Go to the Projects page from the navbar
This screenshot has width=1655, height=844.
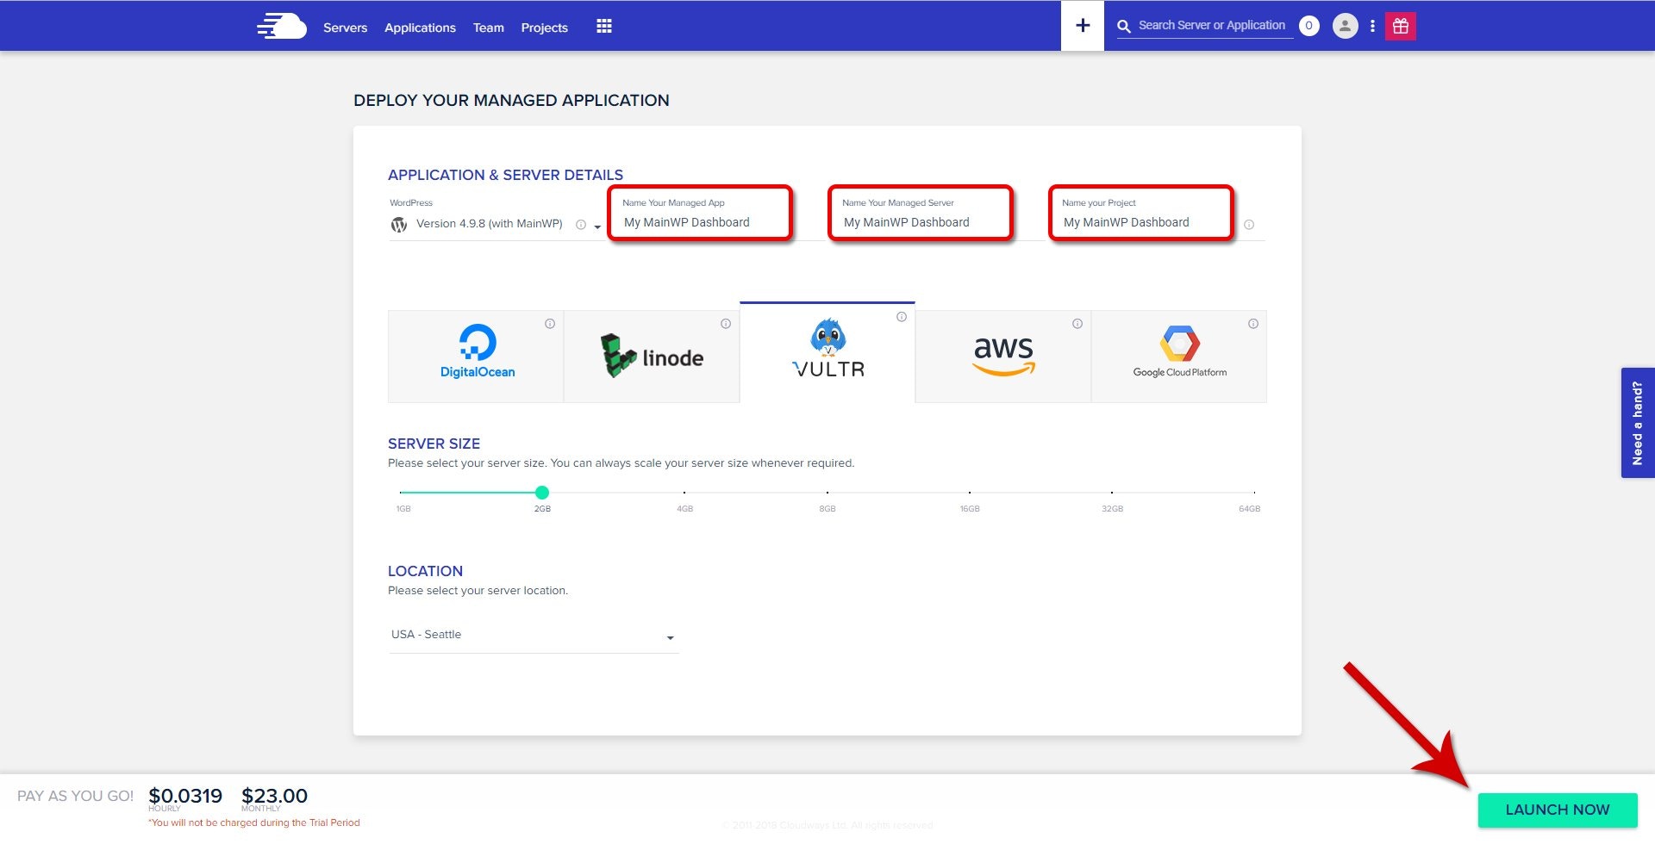tap(544, 27)
